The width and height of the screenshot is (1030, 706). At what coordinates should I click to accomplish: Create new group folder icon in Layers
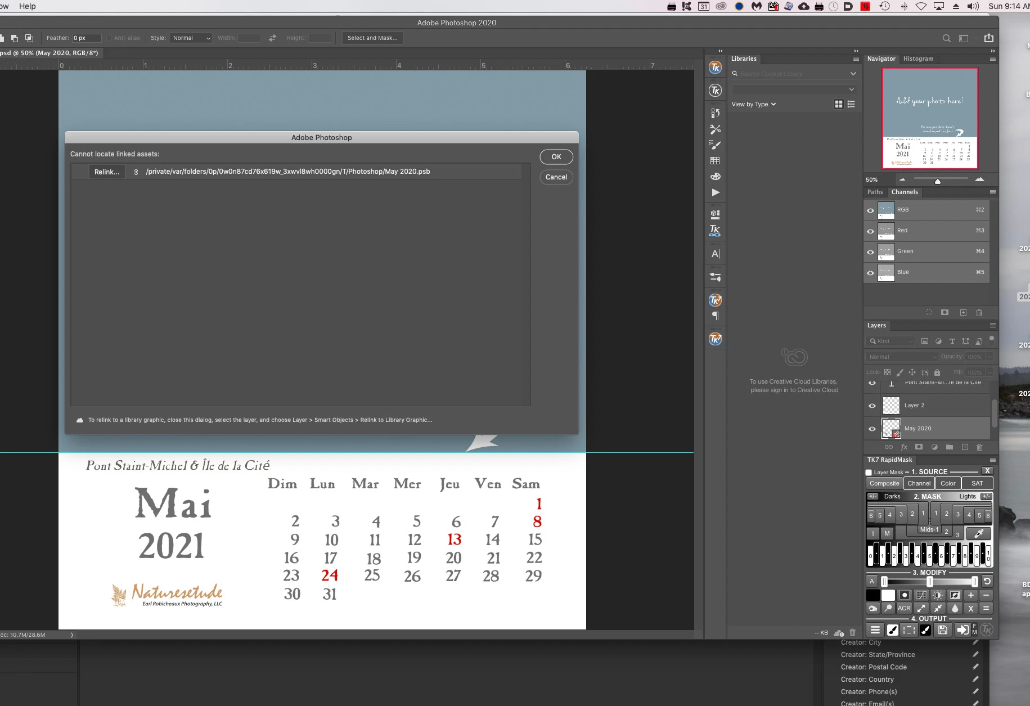[x=950, y=447]
